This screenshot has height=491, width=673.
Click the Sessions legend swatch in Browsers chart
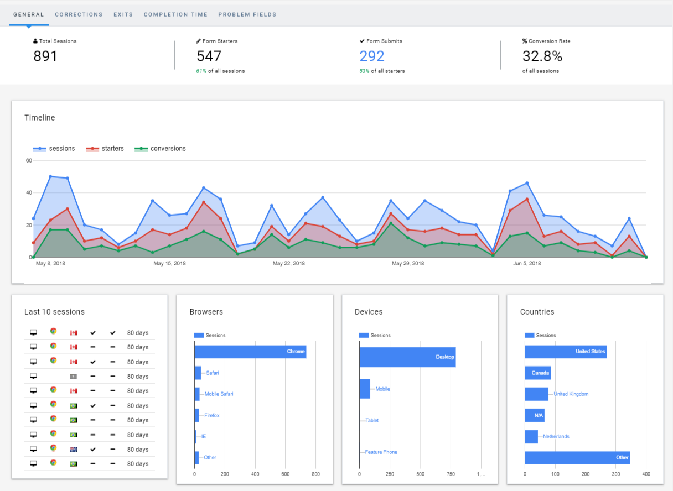[199, 336]
